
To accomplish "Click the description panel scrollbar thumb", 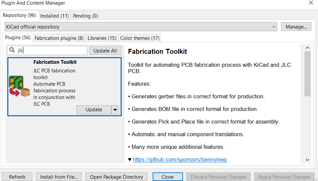I will 307,74.
